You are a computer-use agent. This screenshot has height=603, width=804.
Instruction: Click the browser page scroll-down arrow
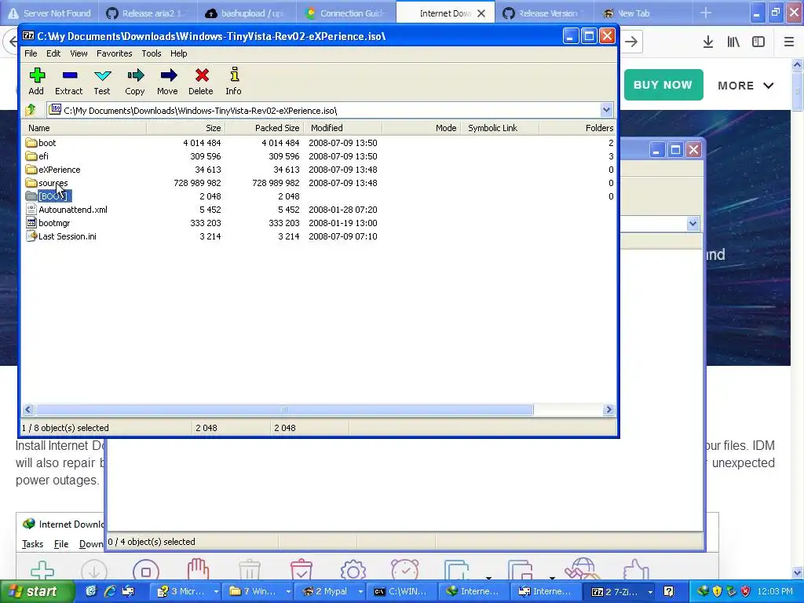(x=798, y=572)
